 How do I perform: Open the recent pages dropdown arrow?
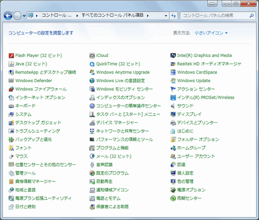pos(24,16)
